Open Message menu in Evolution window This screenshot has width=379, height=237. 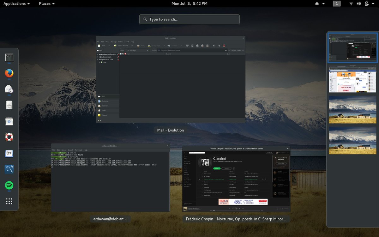click(x=114, y=42)
